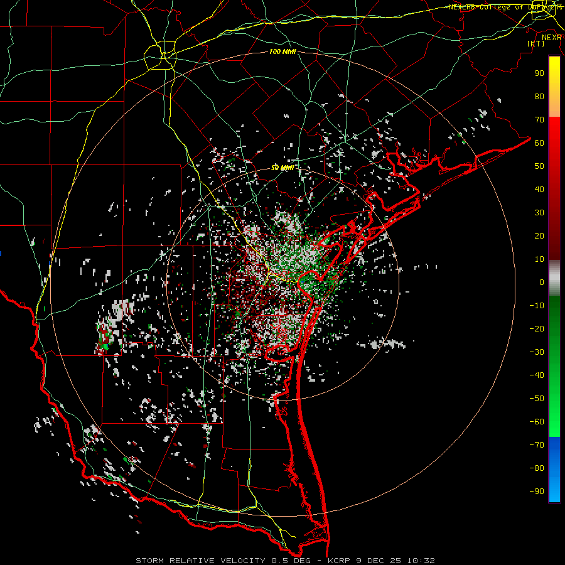Click the blue bottom segment of the color bar
The width and height of the screenshot is (565, 565).
pyautogui.click(x=554, y=470)
